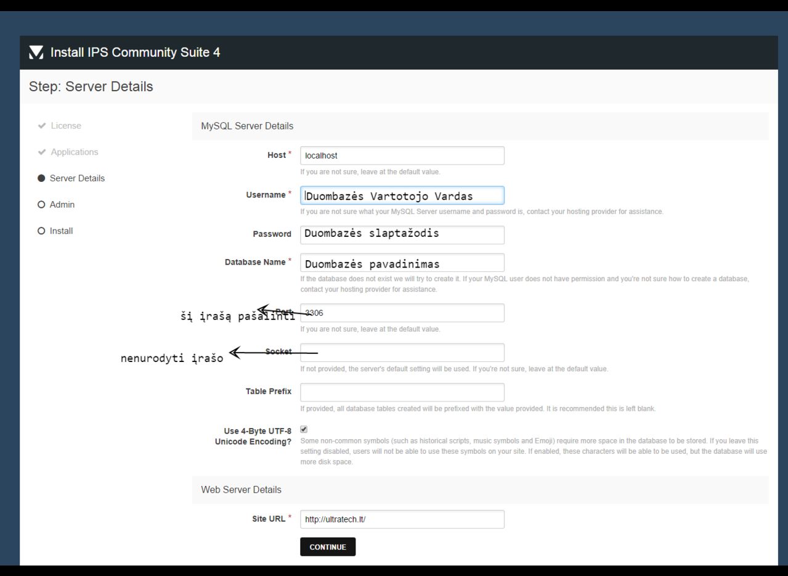Select the Server Details step
This screenshot has width=788, height=576.
tap(77, 178)
